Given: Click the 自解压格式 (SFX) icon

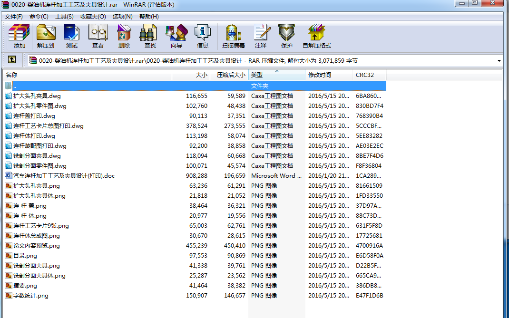Looking at the screenshot, I should click(x=316, y=36).
